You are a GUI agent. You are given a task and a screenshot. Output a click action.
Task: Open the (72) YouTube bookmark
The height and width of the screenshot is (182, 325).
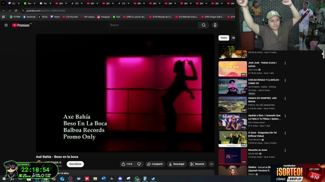70,17
